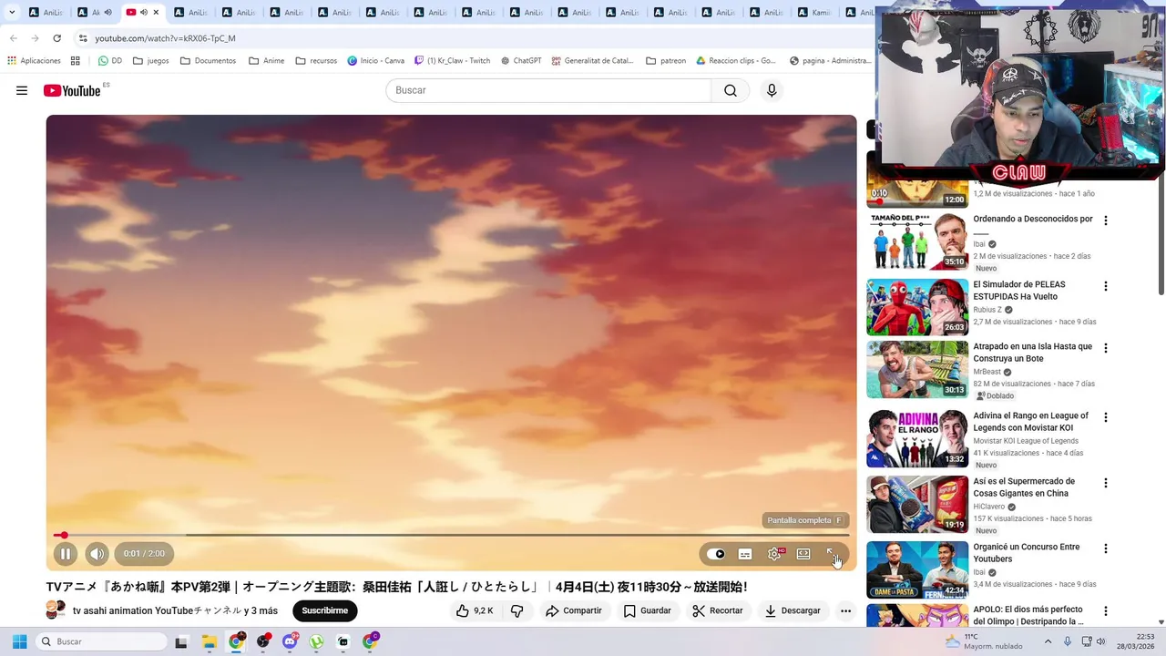Click the channel avatar beside tv asahi animation
This screenshot has height=656, width=1166.
[56, 610]
